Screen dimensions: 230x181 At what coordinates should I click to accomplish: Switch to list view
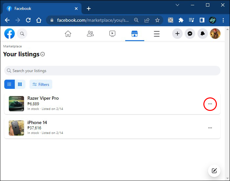coord(10,84)
